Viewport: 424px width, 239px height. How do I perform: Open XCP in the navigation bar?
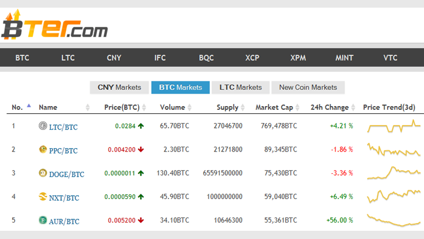pos(252,58)
